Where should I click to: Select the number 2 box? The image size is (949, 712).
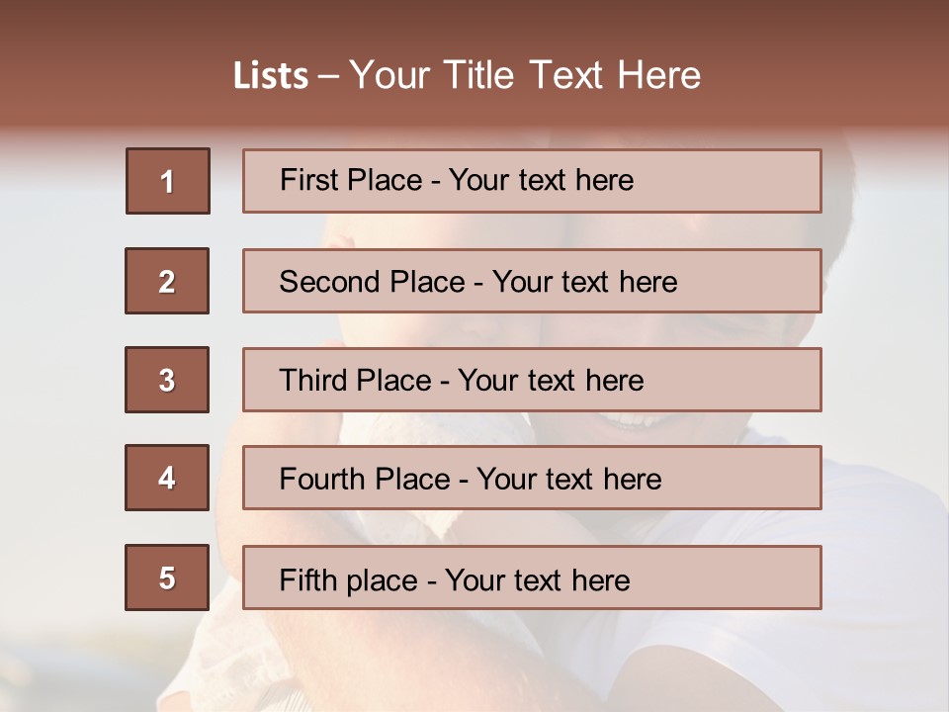(167, 281)
